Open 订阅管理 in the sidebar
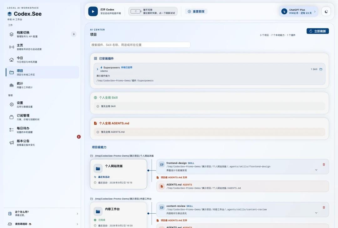The image size is (338, 228). click(x=42, y=117)
